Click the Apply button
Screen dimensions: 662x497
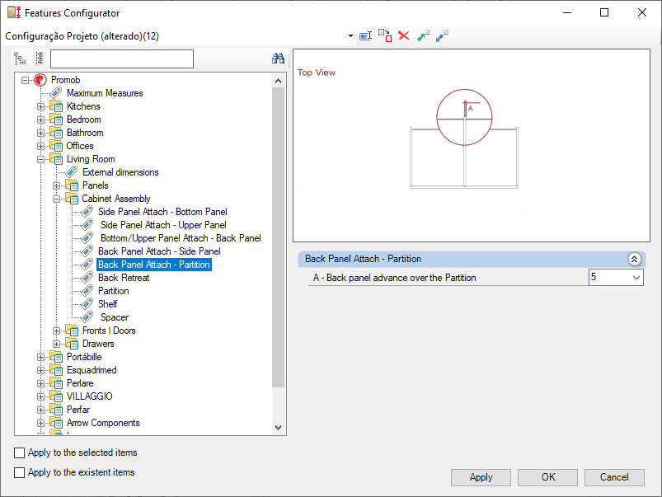coord(481,477)
